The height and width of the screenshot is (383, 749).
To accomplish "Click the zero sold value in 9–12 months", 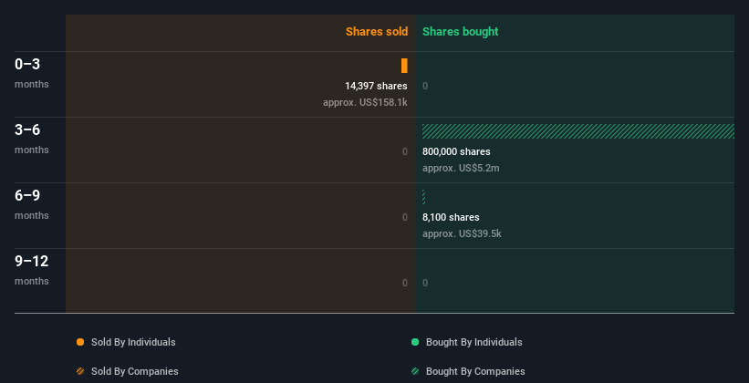I will tap(405, 283).
